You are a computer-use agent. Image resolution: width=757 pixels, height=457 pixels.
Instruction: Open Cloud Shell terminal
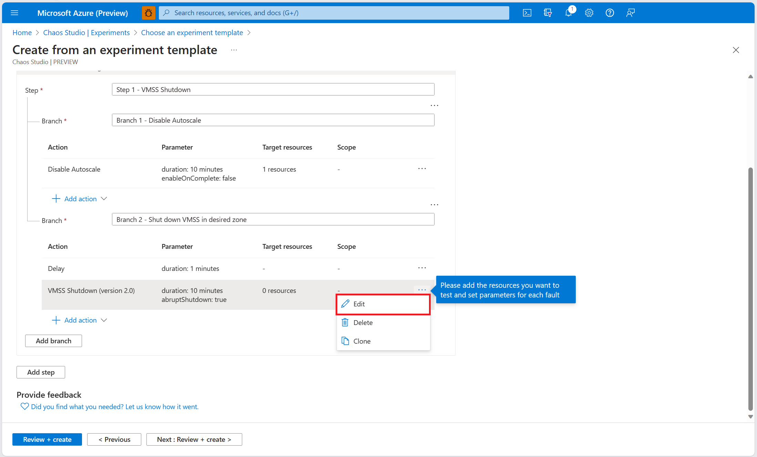pos(527,13)
